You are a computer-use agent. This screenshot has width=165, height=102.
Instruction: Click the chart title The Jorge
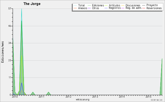tap(32, 4)
